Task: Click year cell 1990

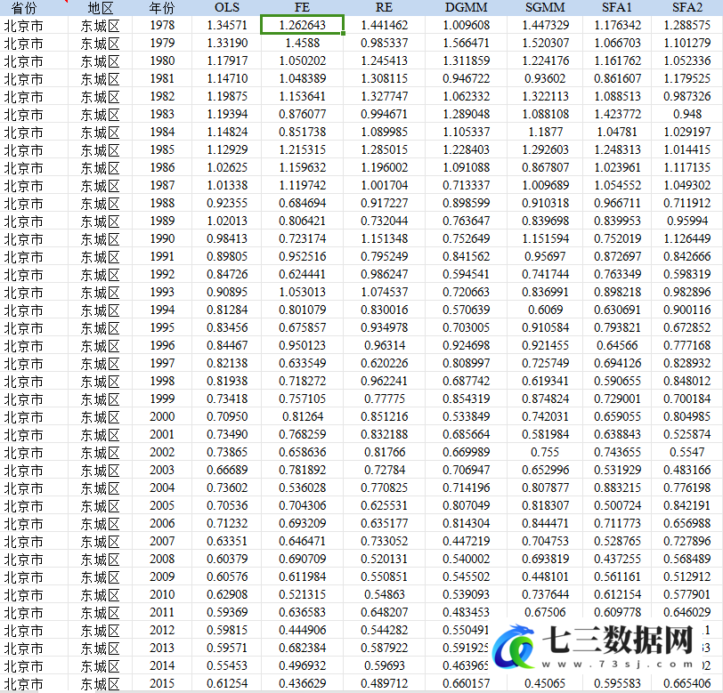Action: [162, 238]
